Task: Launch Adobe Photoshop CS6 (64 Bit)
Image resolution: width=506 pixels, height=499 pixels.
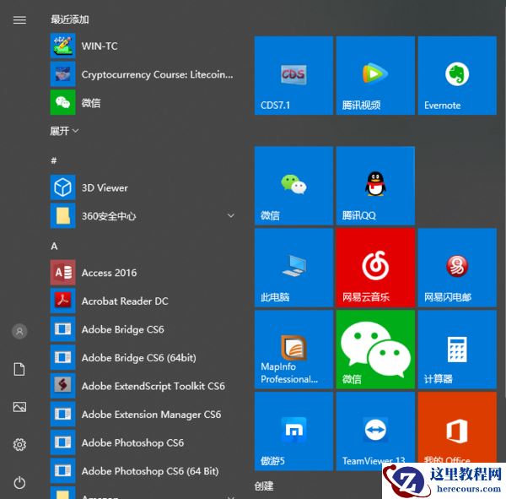Action: tap(142, 471)
